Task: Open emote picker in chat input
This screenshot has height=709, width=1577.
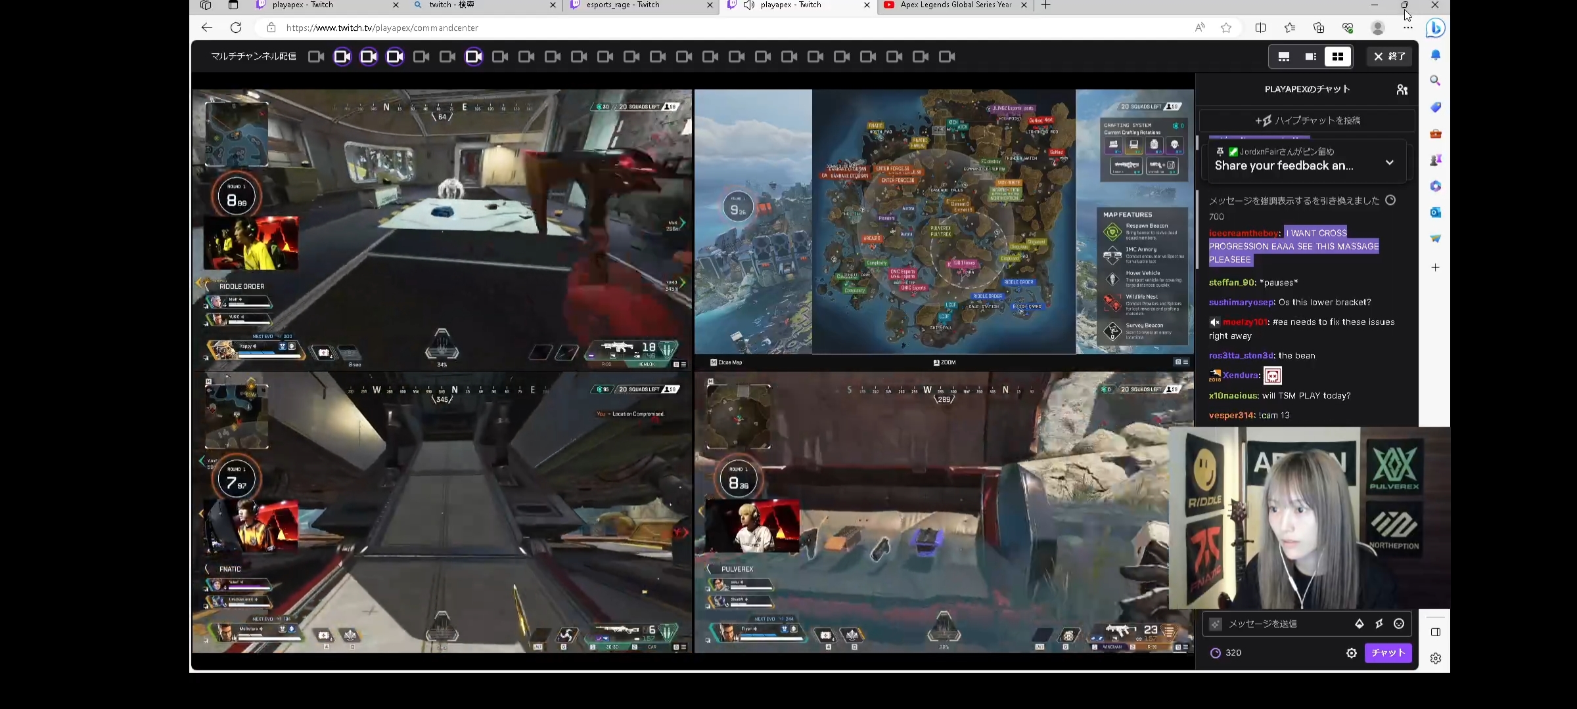Action: [1399, 624]
